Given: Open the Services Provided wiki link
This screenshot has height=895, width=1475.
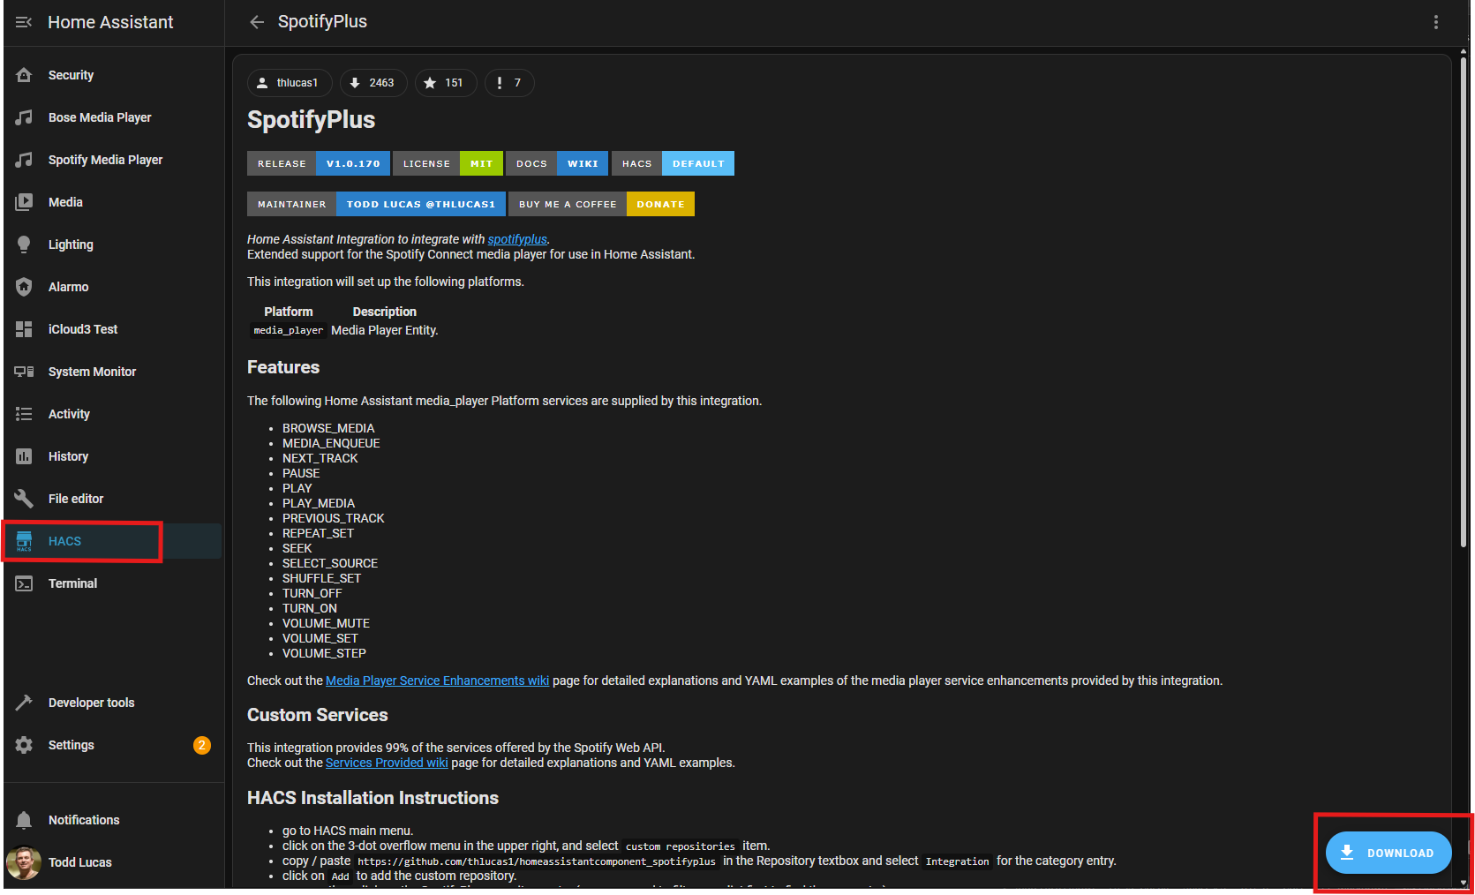Looking at the screenshot, I should (387, 763).
